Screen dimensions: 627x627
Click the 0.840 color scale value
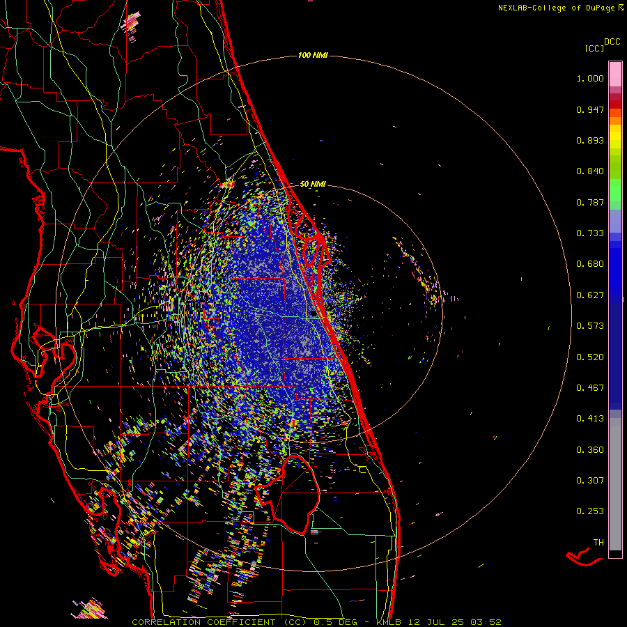click(590, 171)
